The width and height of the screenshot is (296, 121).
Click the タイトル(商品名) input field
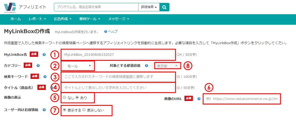118,88
